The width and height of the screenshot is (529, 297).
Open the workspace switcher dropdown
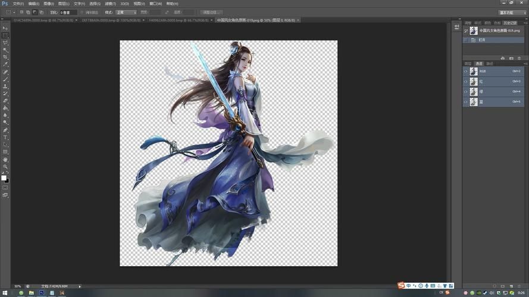[512, 12]
